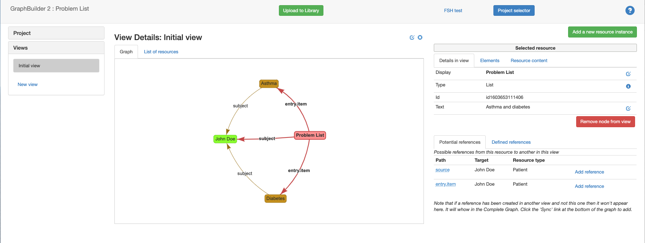Viewport: 645px width, 243px height.
Task: Open the help question mark icon
Action: [x=630, y=11]
